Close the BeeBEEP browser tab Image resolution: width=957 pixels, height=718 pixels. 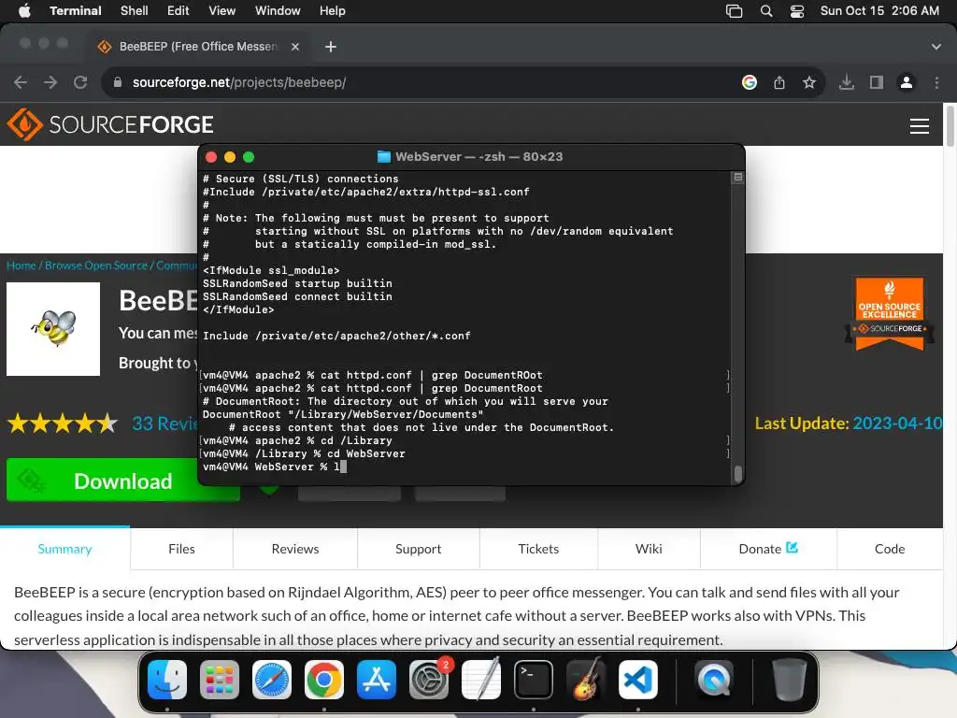[x=294, y=47]
